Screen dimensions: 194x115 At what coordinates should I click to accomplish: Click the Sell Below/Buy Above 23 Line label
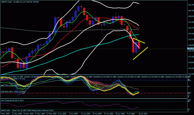(13, 92)
